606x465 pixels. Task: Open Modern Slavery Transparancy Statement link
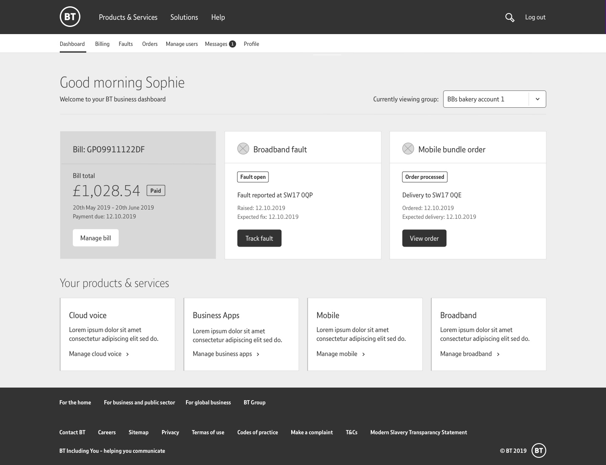tap(419, 432)
